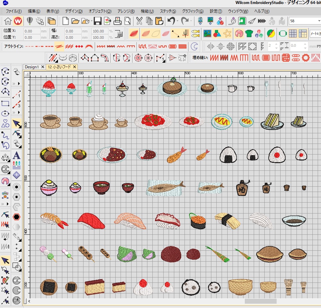Open the ファイル(F) menu
The height and width of the screenshot is (308, 321).
click(14, 11)
